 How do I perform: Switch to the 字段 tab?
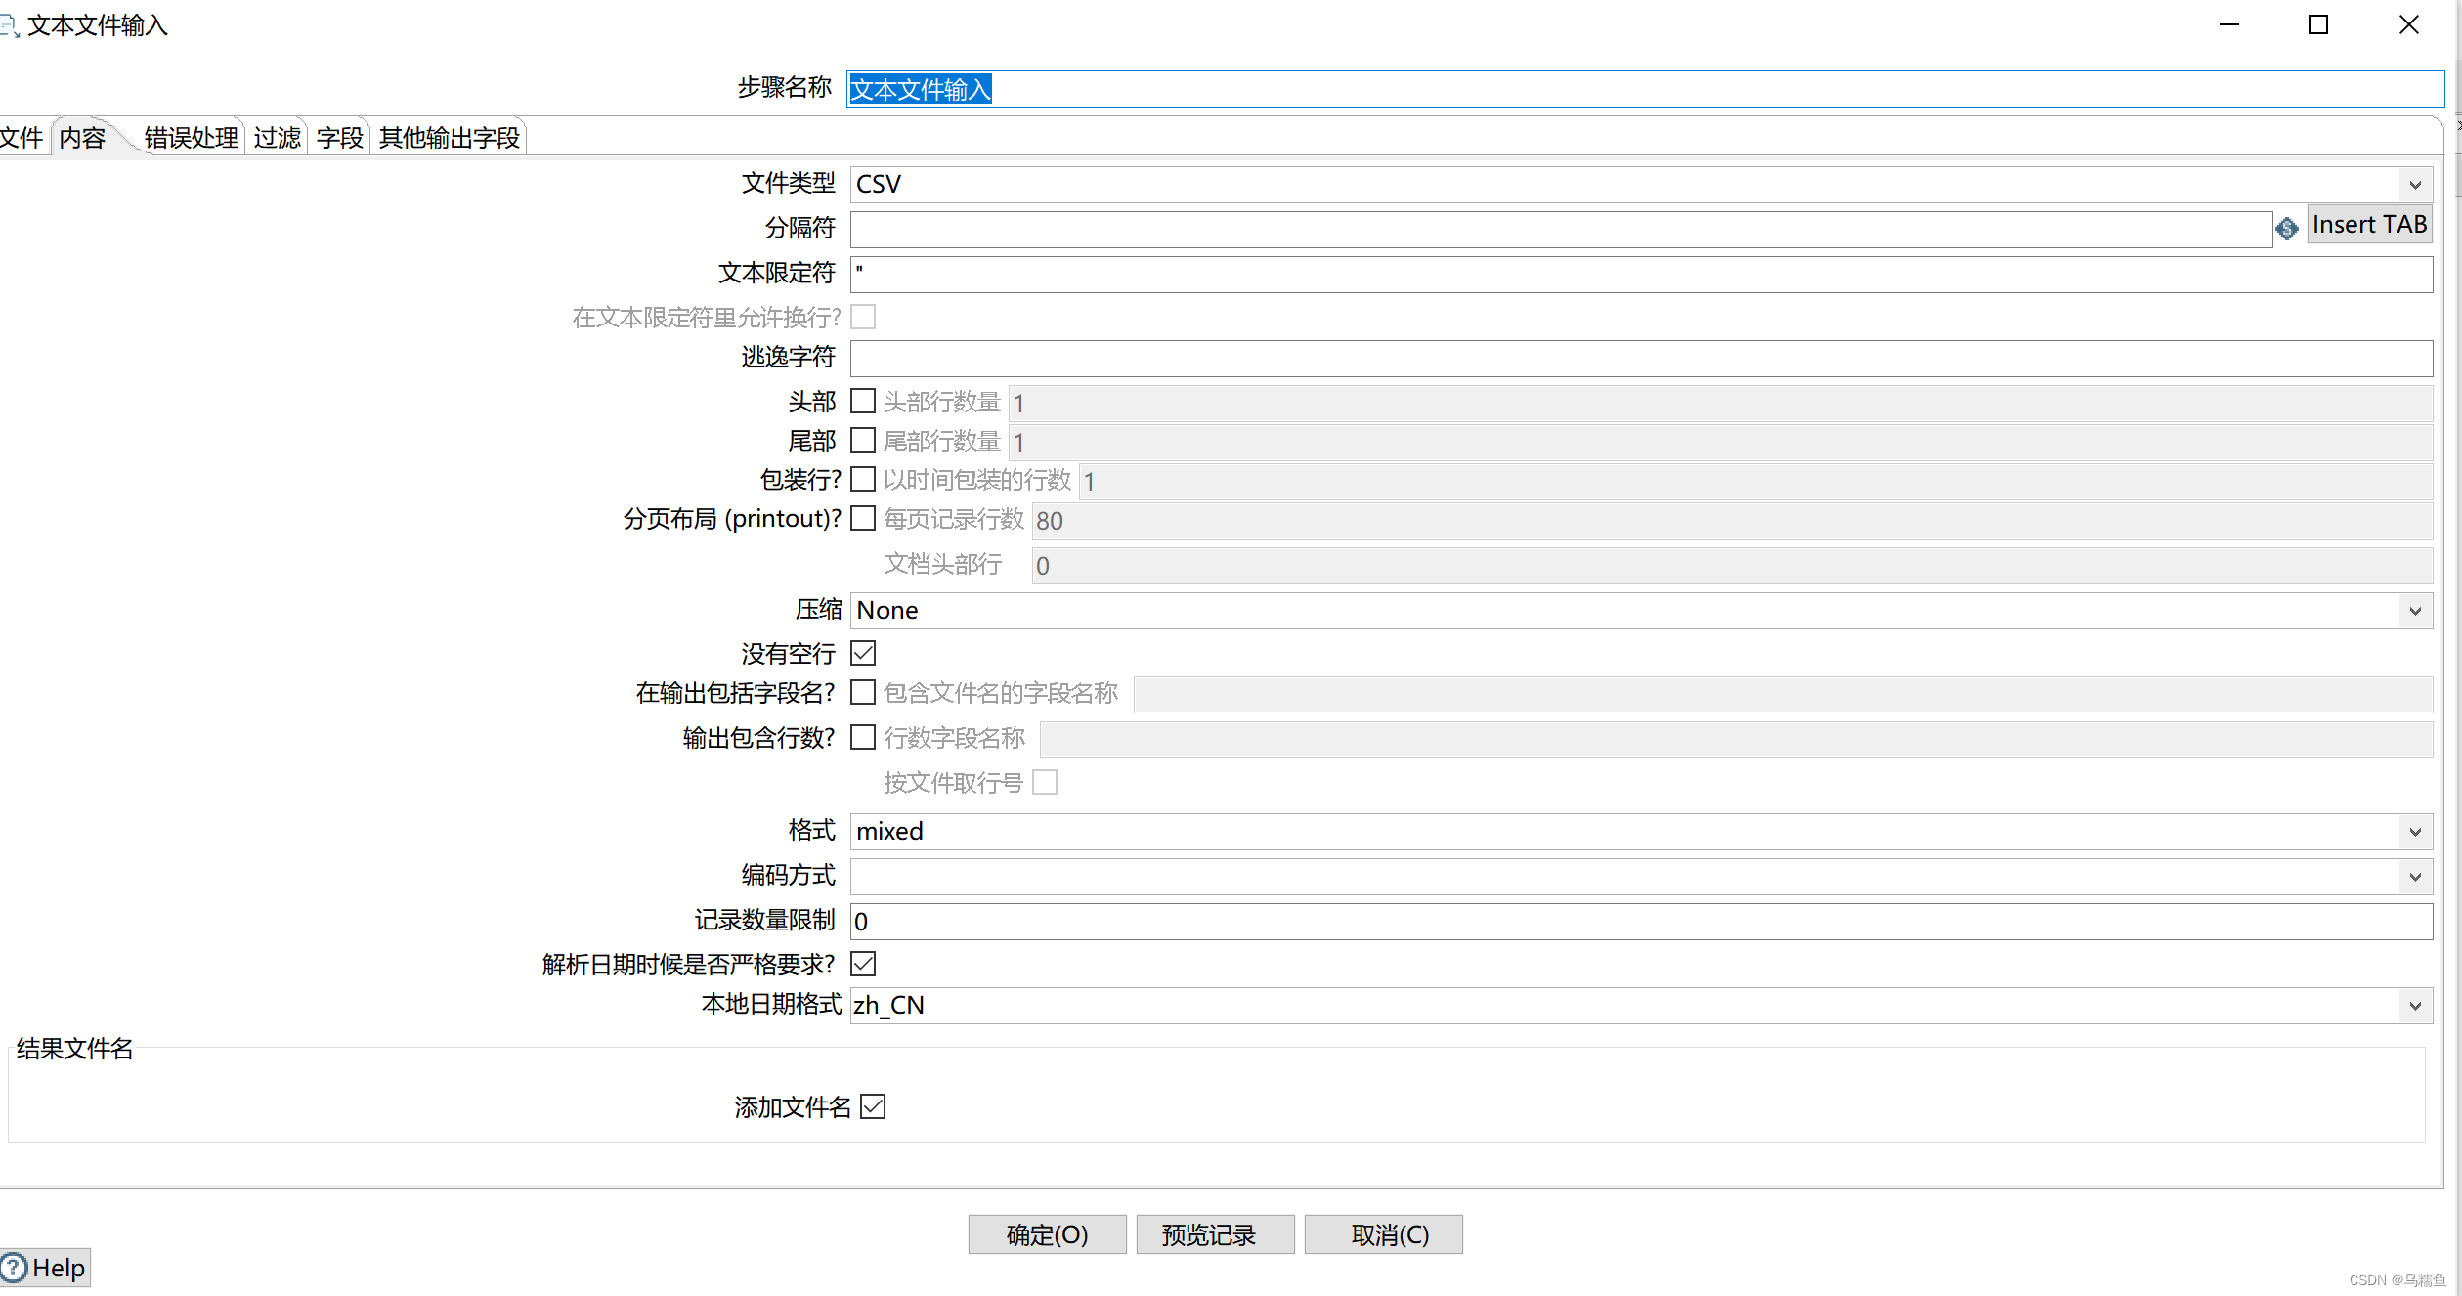[x=339, y=138]
